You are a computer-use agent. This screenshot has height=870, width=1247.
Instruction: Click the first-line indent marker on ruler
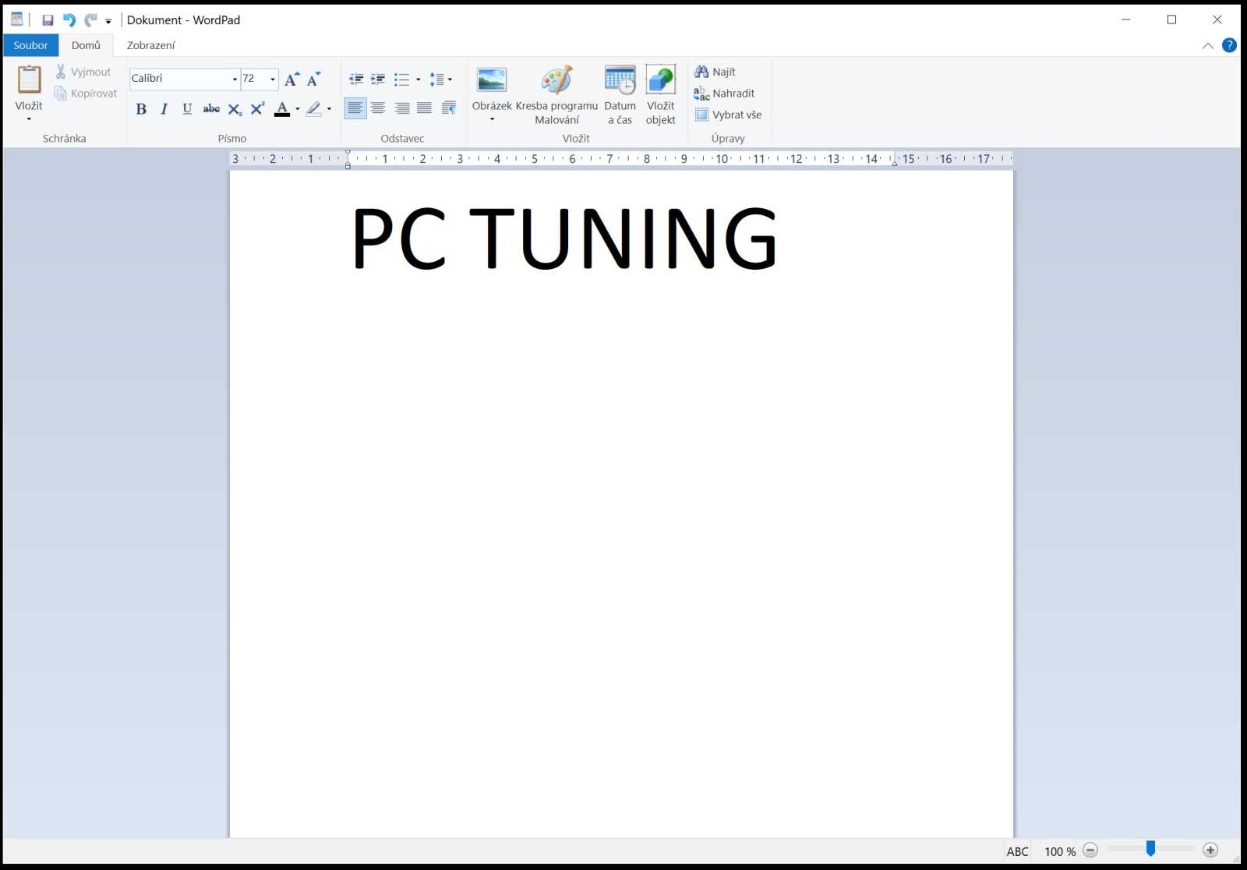click(348, 154)
